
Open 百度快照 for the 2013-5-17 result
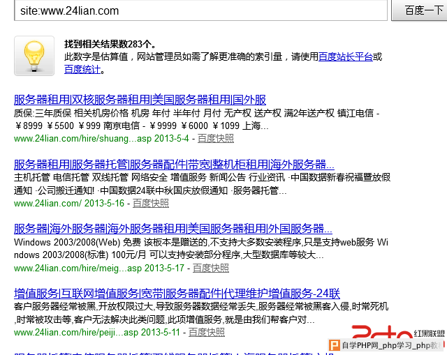coord(211,268)
